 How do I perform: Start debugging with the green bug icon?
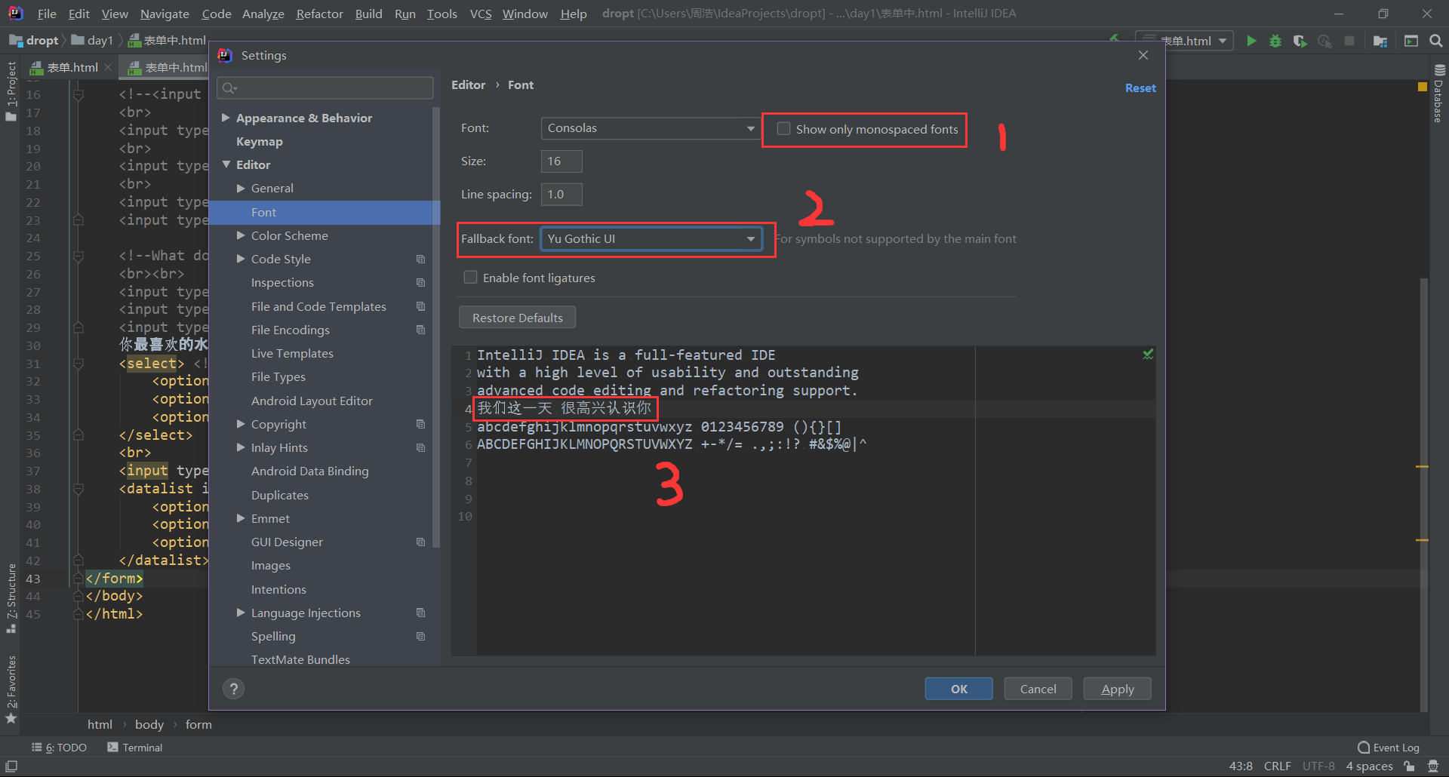1275,41
